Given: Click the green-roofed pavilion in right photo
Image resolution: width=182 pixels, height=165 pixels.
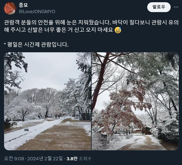Looking at the screenshot, I should pyautogui.click(x=147, y=130).
